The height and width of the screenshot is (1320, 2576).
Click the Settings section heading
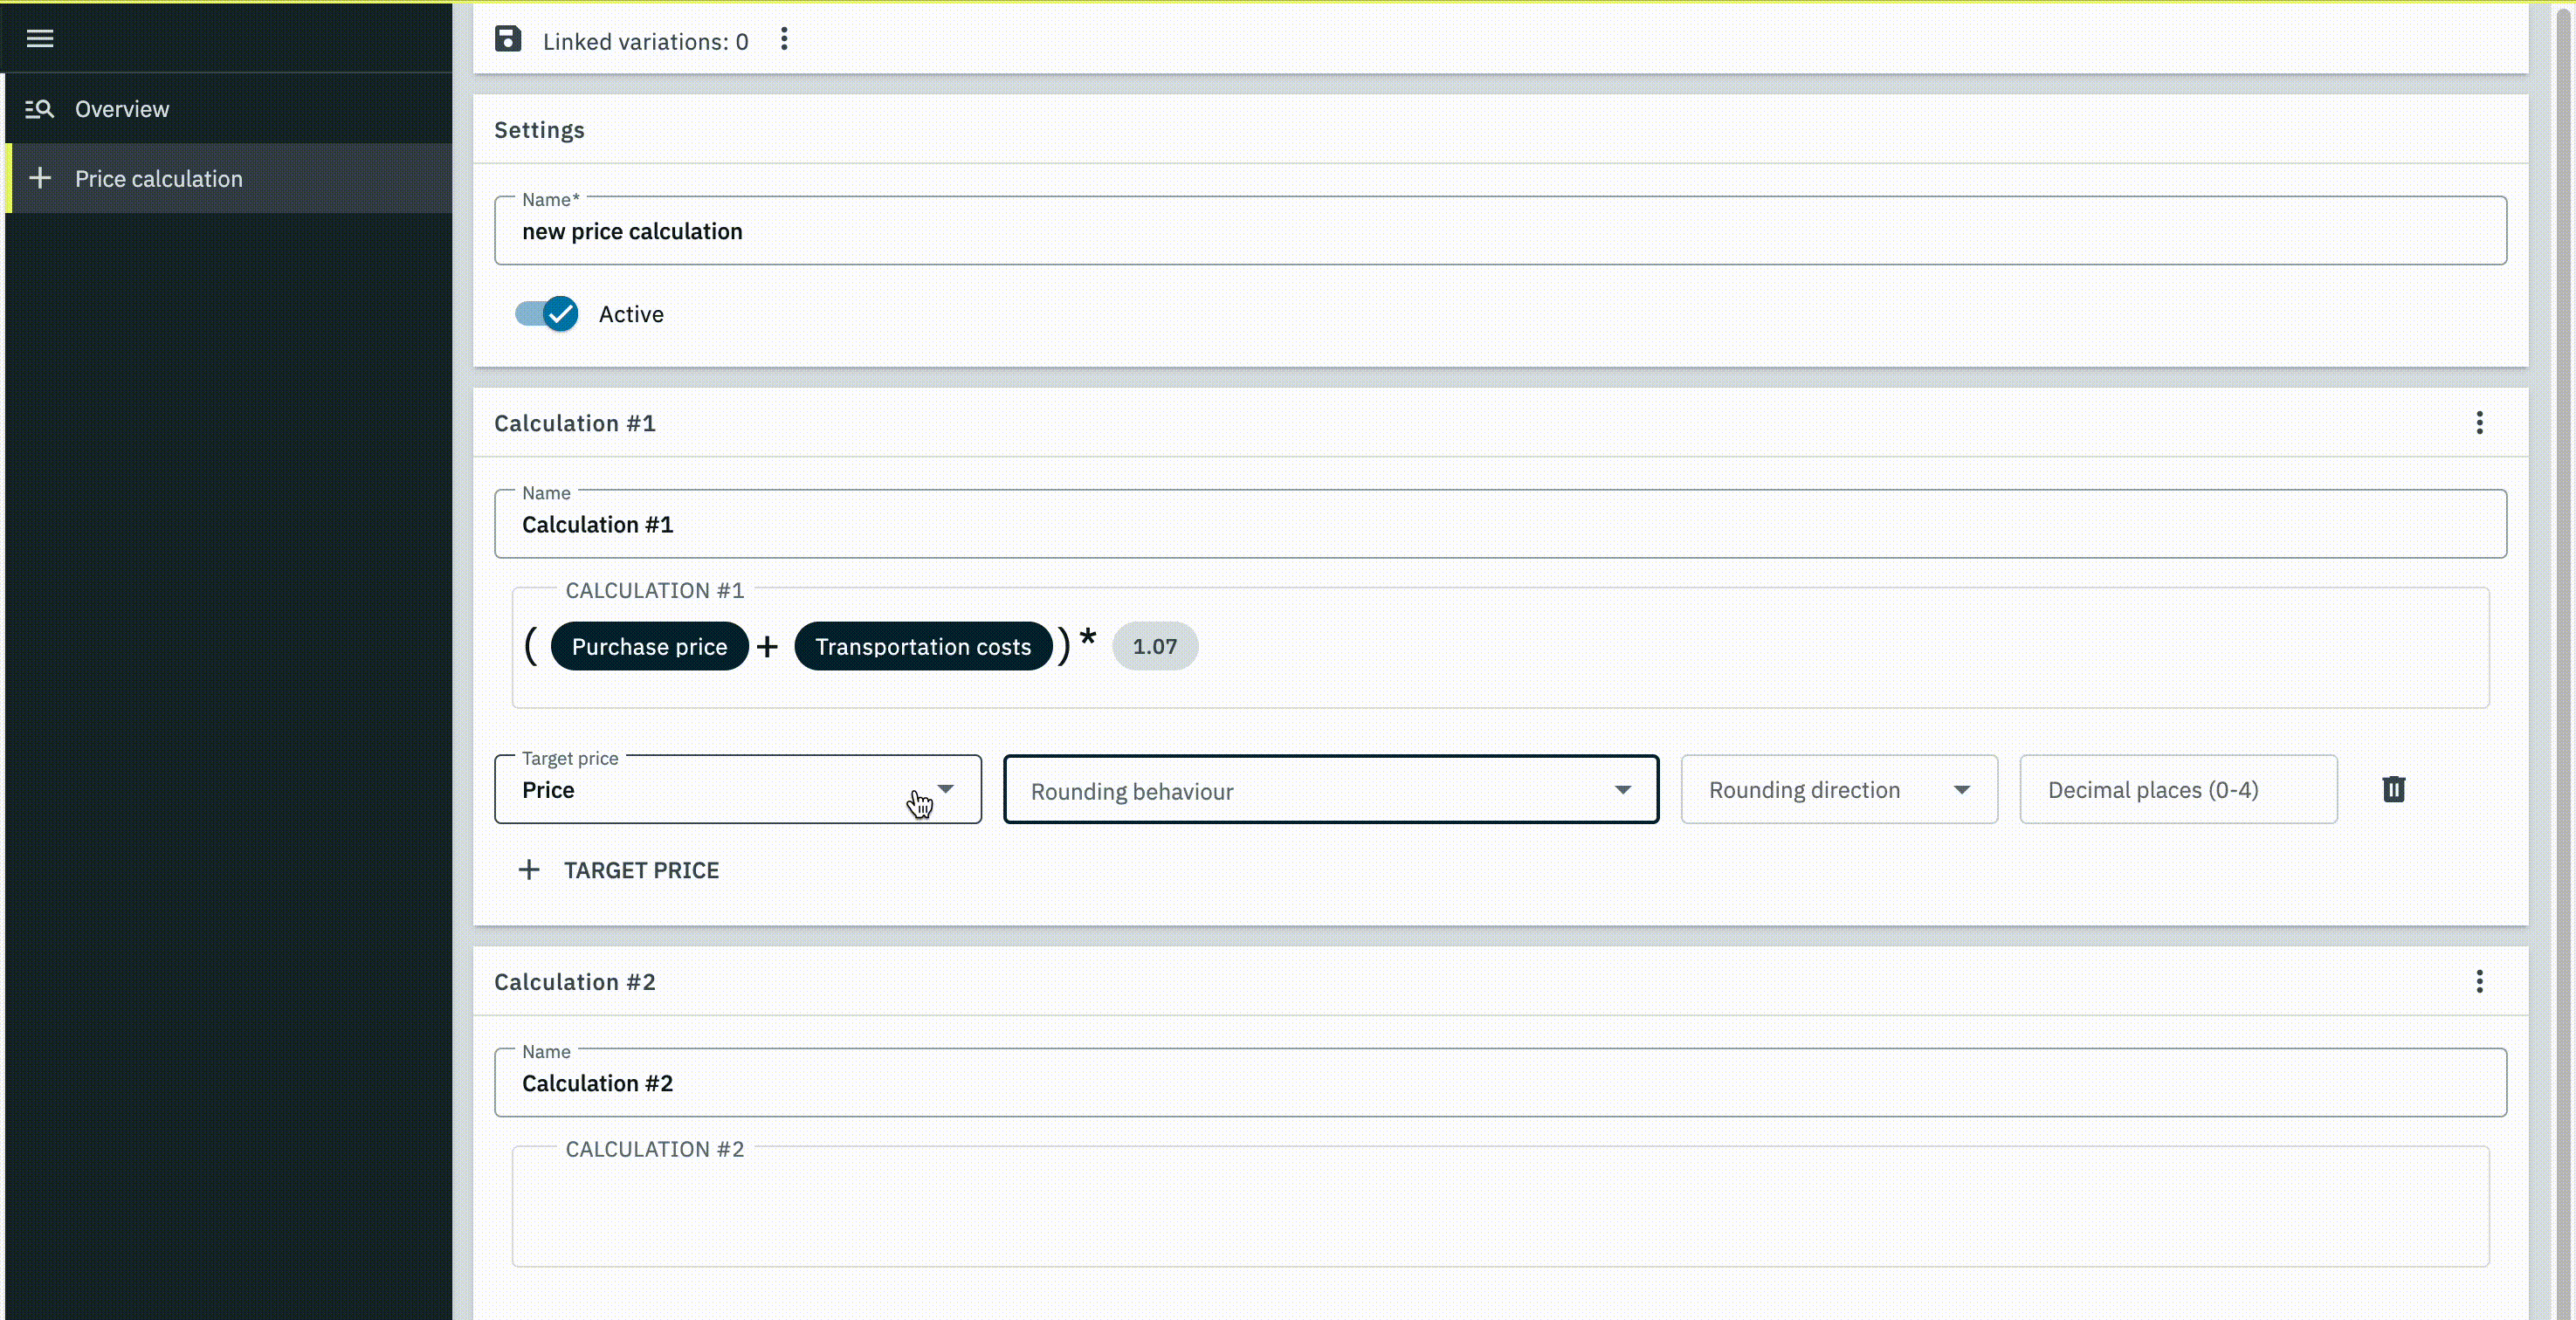click(539, 130)
